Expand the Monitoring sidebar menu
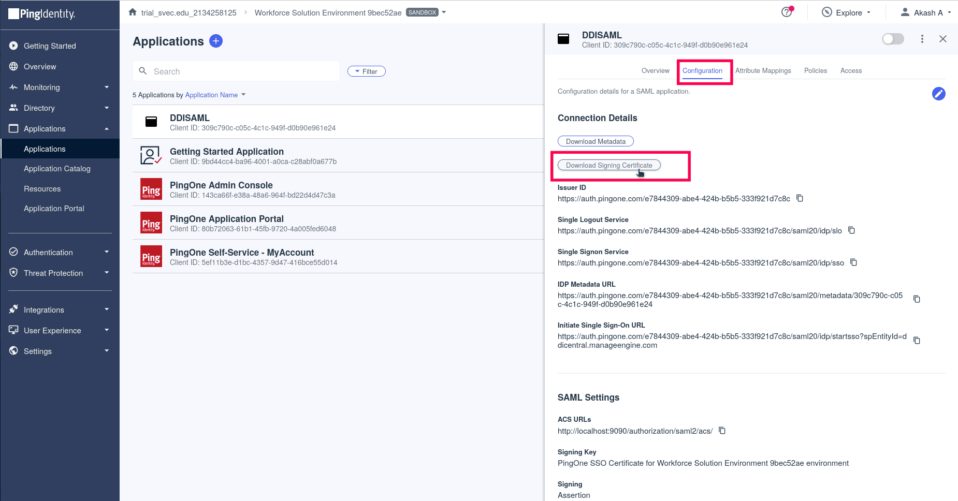Viewport: 958px width, 501px height. coord(107,87)
